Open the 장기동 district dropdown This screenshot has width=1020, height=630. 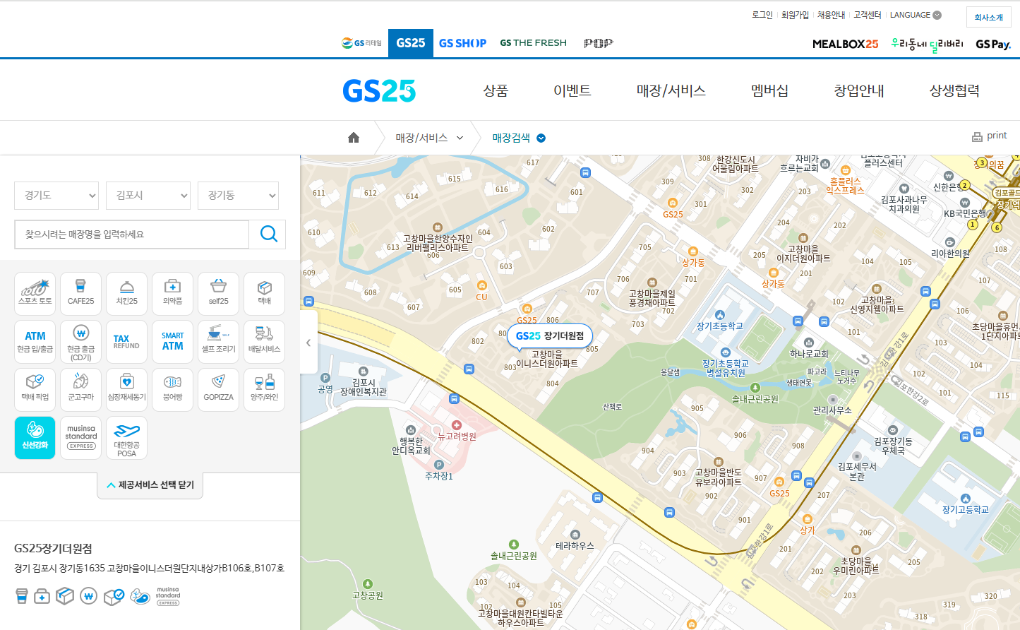[x=238, y=196]
